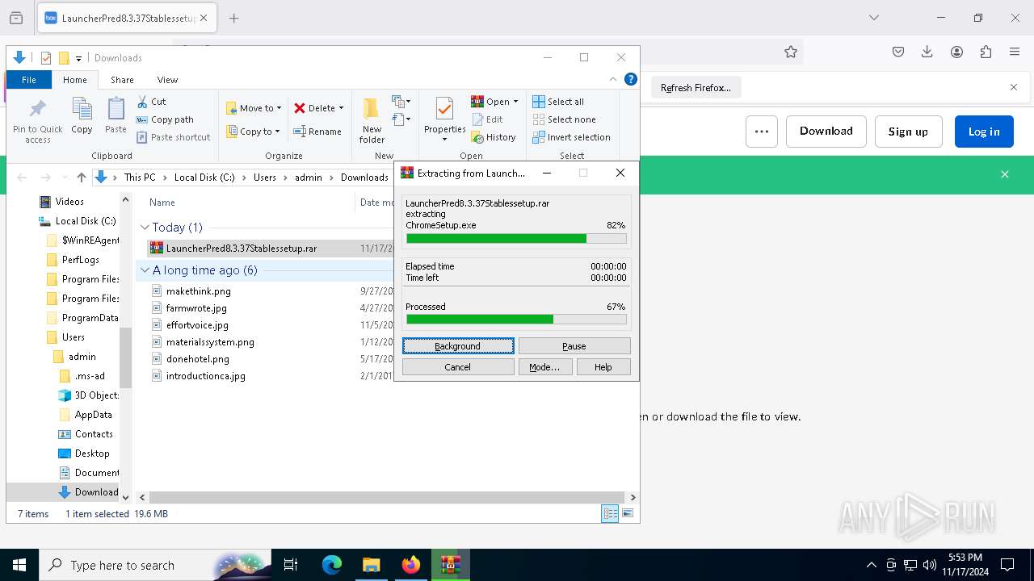Click the Paste ribbon icon
1034x581 pixels.
pyautogui.click(x=116, y=115)
